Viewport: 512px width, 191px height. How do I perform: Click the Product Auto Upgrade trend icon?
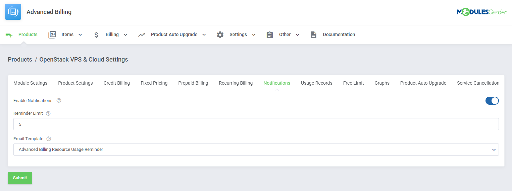coord(142,35)
